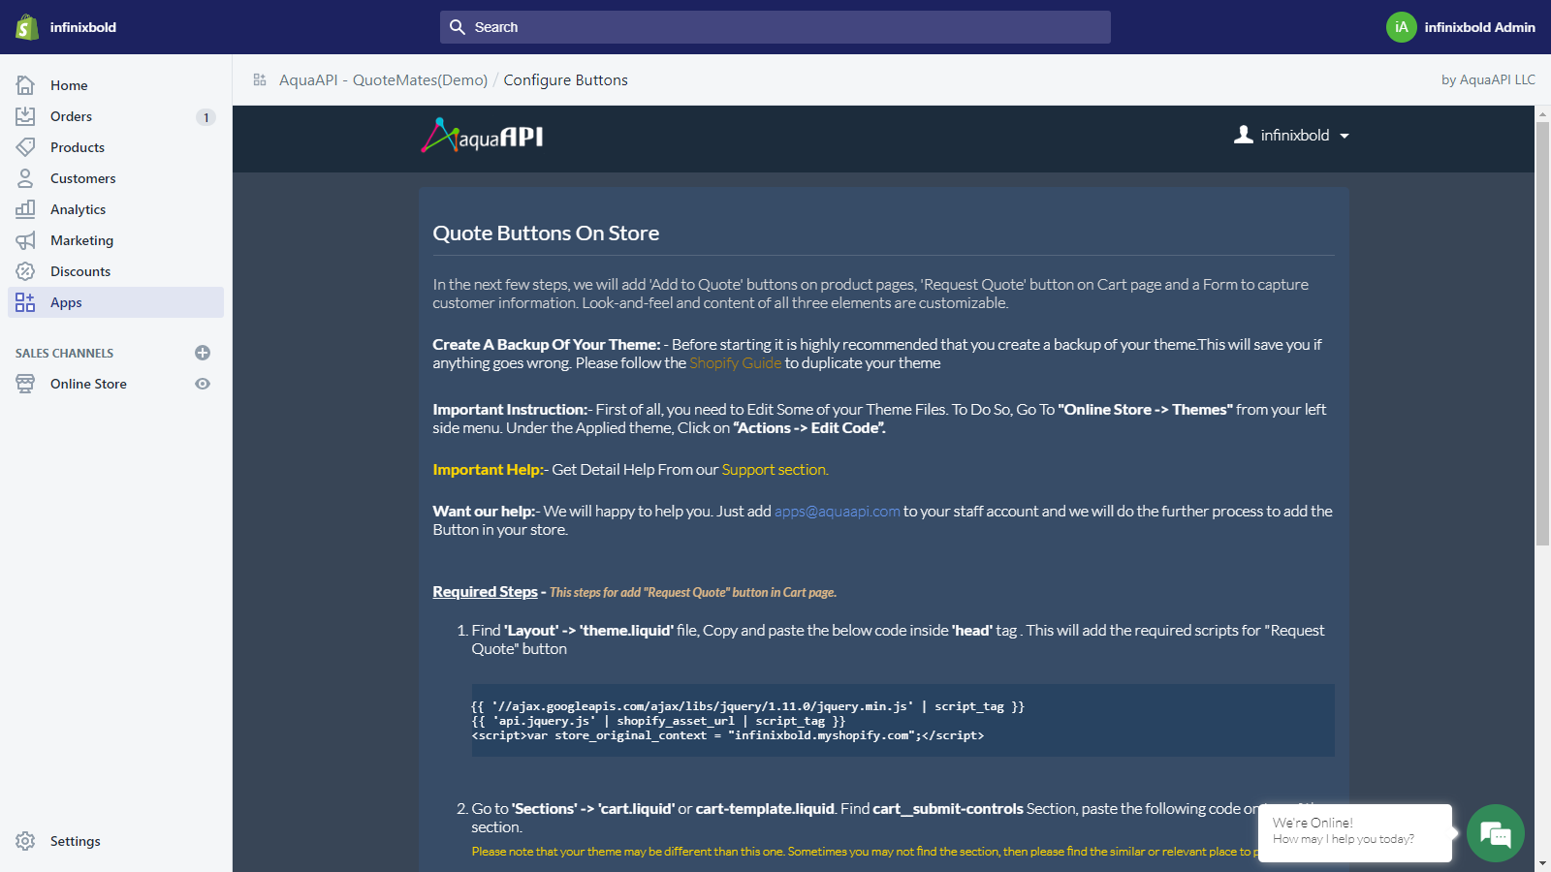Click the 'Required Steps' heading text
The image size is (1551, 872).
(485, 592)
